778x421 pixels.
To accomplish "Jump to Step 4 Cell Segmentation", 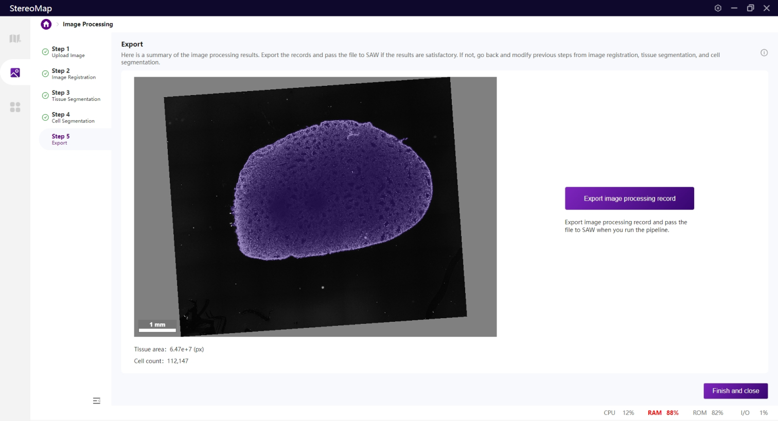I will 73,118.
